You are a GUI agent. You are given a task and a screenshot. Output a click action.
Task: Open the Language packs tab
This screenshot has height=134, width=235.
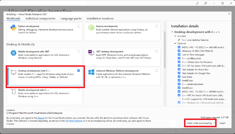pos(71,19)
